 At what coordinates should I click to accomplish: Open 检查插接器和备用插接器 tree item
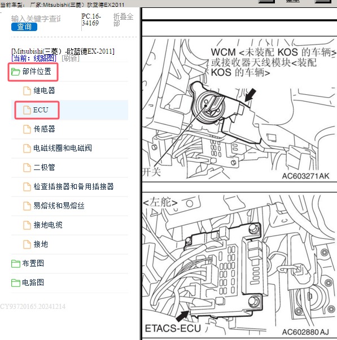pos(74,186)
